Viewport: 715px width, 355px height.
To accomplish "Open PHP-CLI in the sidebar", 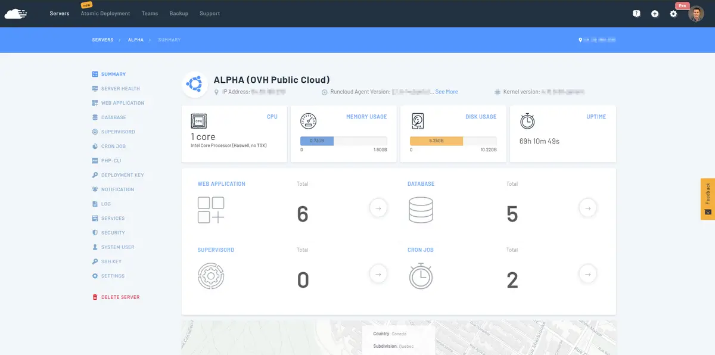I will click(x=106, y=161).
